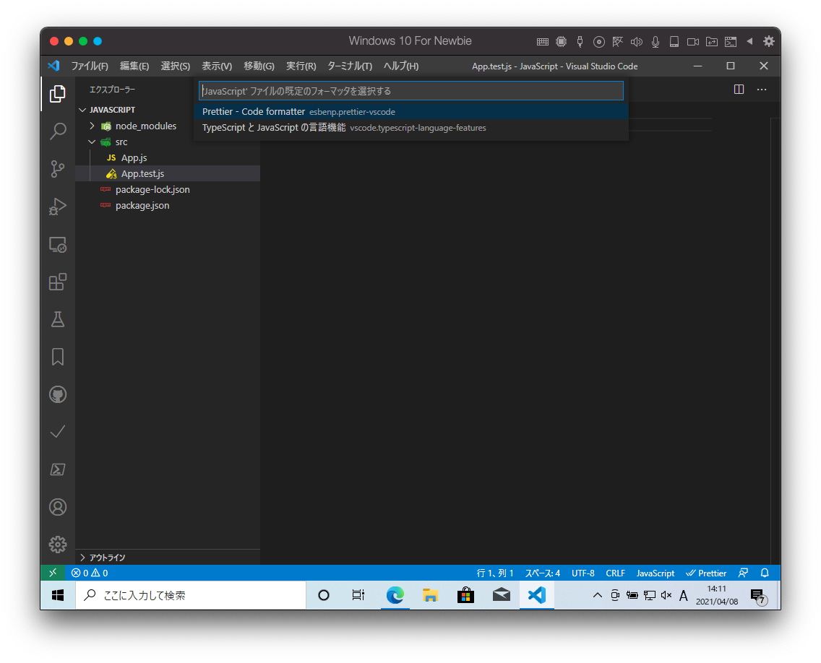Toggle the IME input mode 'A' indicator
This screenshot has width=821, height=663.
tap(683, 596)
